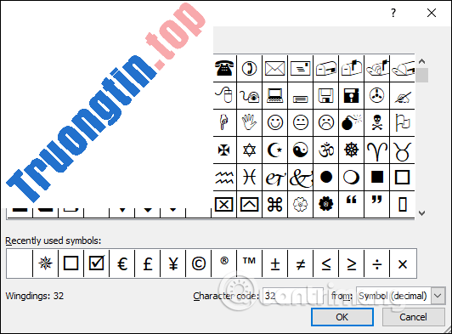
Task: Insert recent checked box symbol
Action: [96, 263]
